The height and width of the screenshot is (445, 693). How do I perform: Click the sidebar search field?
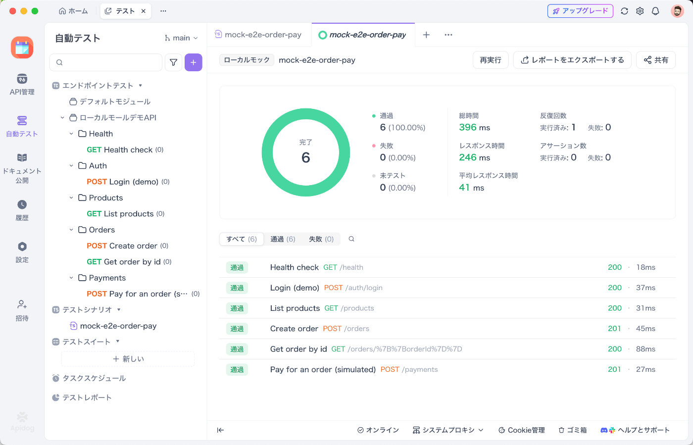click(106, 62)
